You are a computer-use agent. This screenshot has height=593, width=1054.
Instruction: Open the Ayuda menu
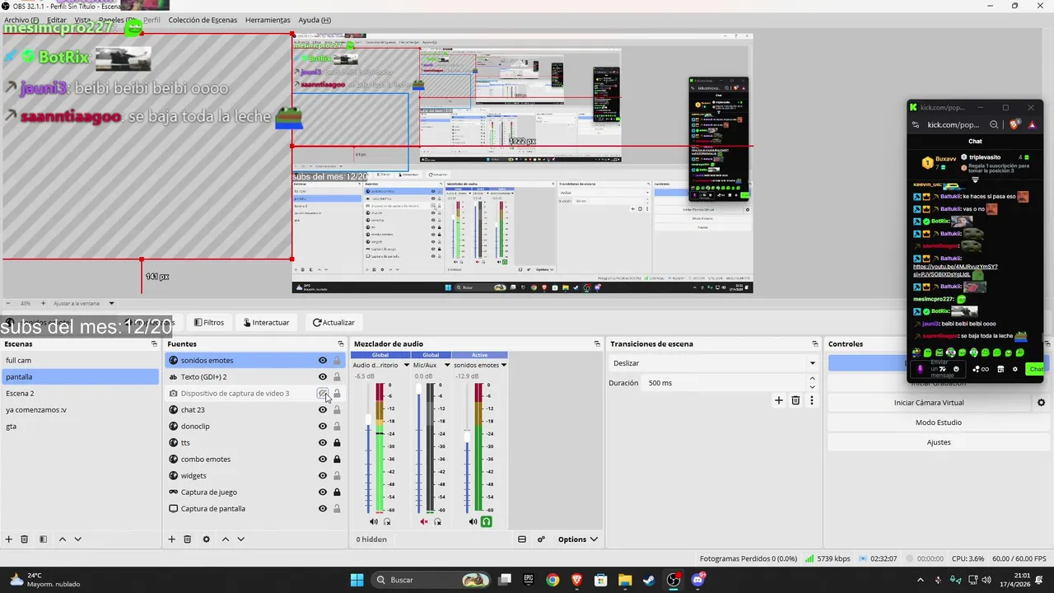point(315,20)
